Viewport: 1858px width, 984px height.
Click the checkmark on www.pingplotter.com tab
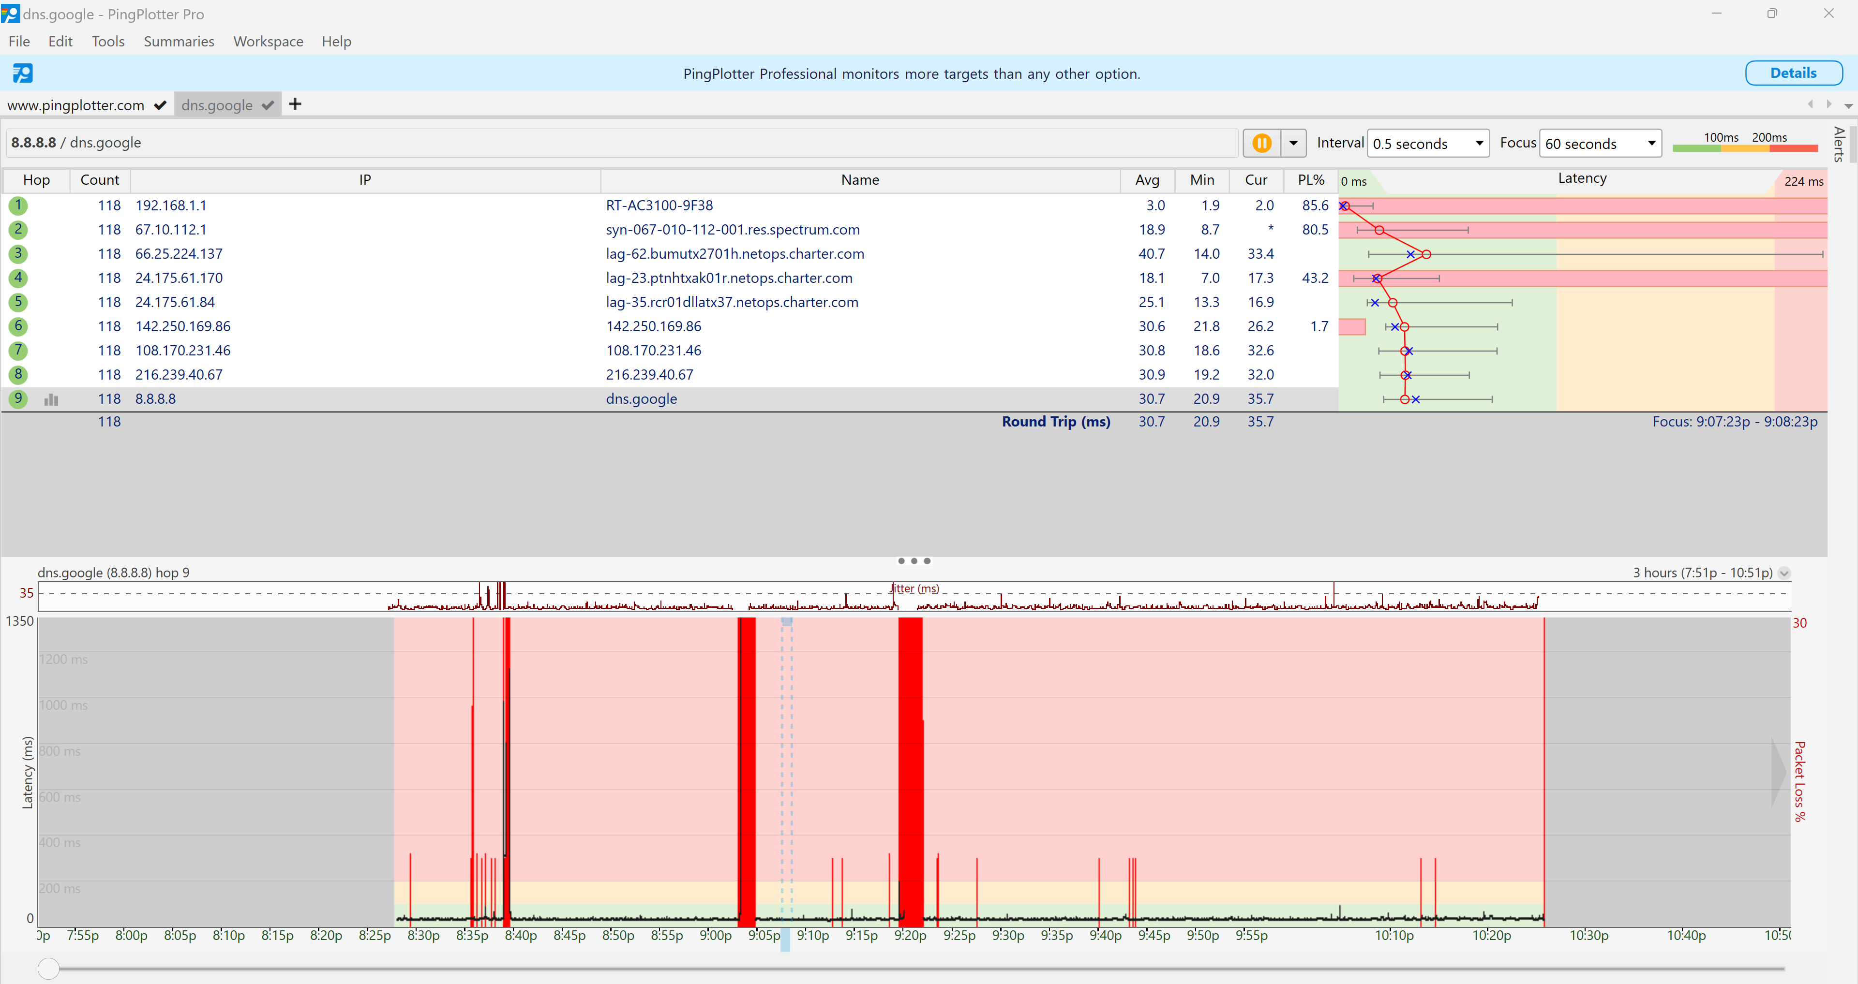pyautogui.click(x=160, y=105)
